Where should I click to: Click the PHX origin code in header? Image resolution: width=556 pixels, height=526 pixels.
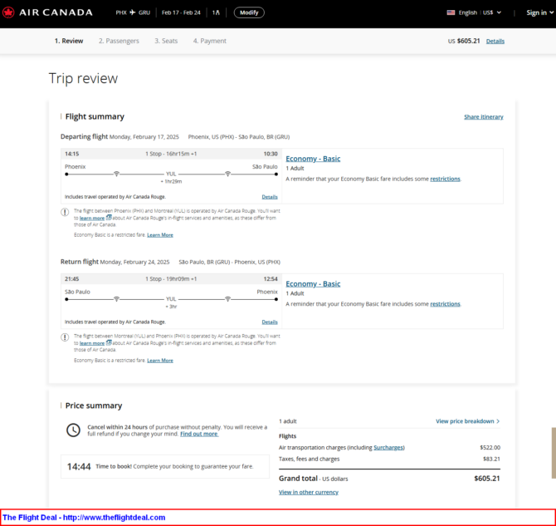(121, 12)
